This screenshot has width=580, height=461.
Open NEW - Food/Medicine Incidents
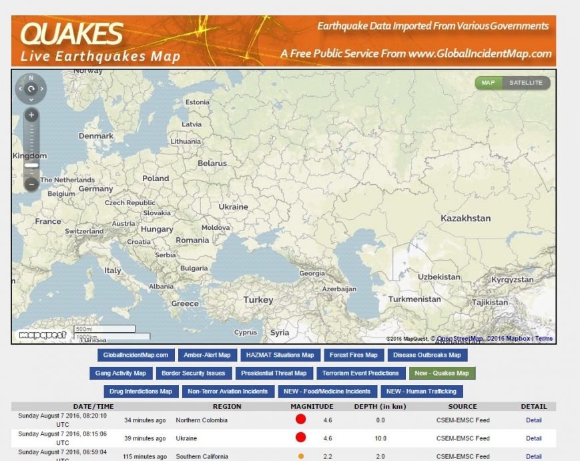pyautogui.click(x=327, y=392)
